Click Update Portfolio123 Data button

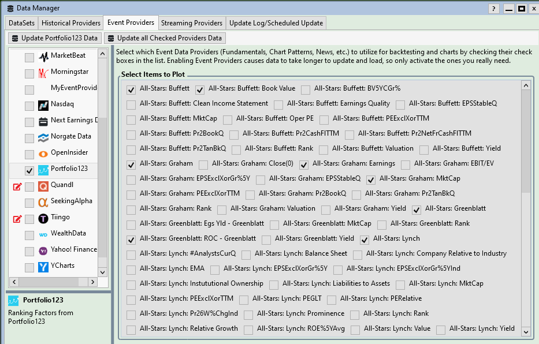pyautogui.click(x=54, y=38)
